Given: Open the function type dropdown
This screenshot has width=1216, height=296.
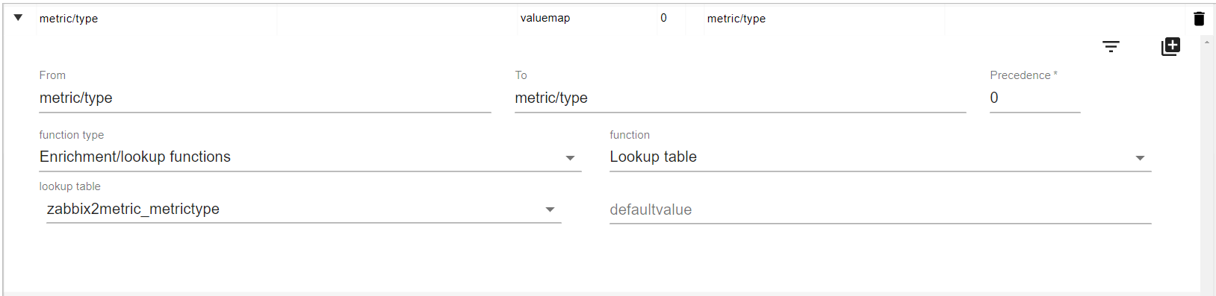Looking at the screenshot, I should [310, 157].
